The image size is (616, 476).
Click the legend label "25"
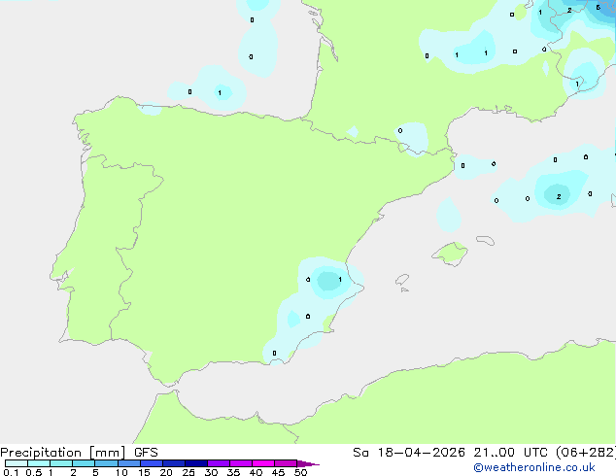188,472
